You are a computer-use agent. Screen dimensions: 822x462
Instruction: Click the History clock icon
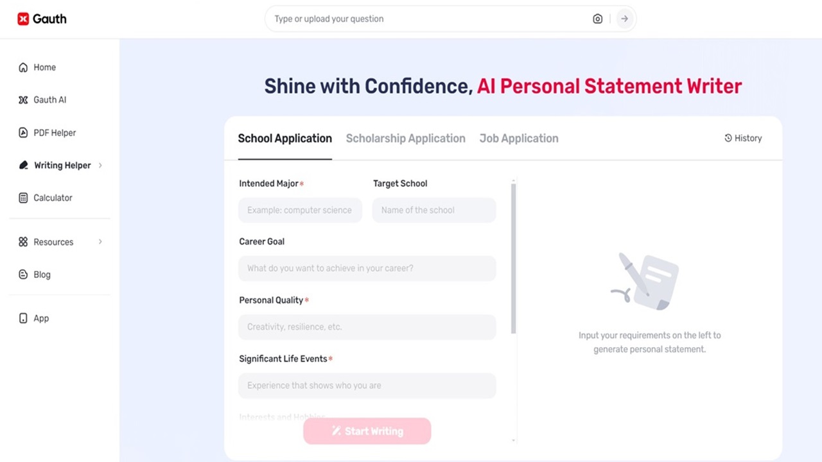(728, 138)
